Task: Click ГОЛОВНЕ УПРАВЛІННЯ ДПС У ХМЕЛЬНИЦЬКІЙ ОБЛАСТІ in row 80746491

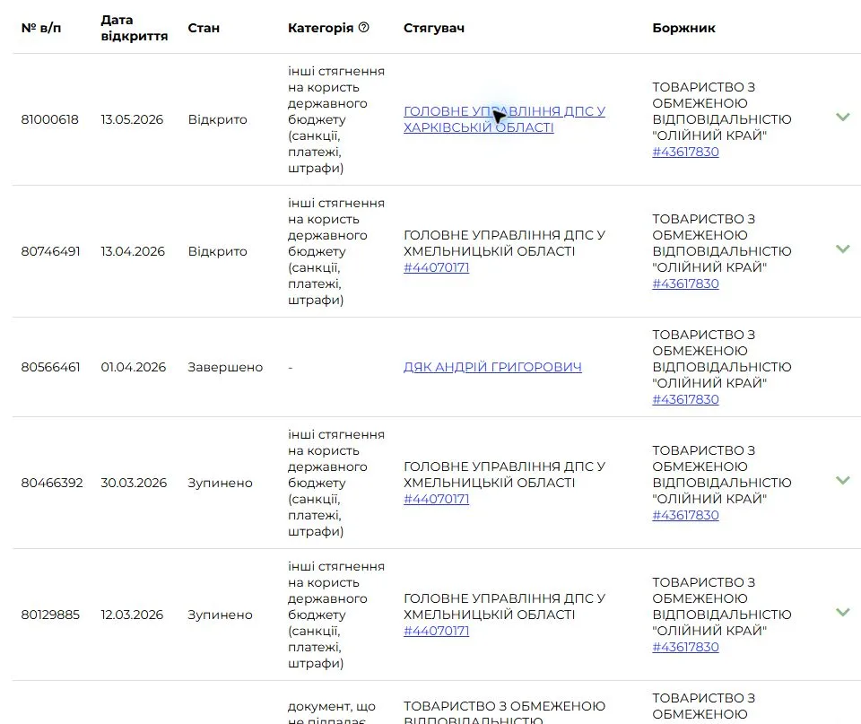Action: (x=504, y=243)
